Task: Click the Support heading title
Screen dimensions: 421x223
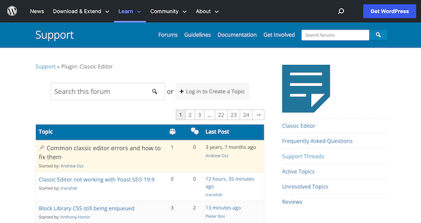Action: click(54, 35)
